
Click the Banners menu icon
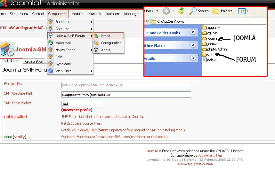[x=51, y=21]
